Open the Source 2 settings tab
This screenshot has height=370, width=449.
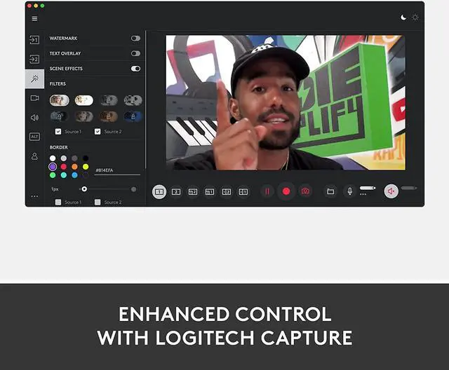(x=34, y=59)
